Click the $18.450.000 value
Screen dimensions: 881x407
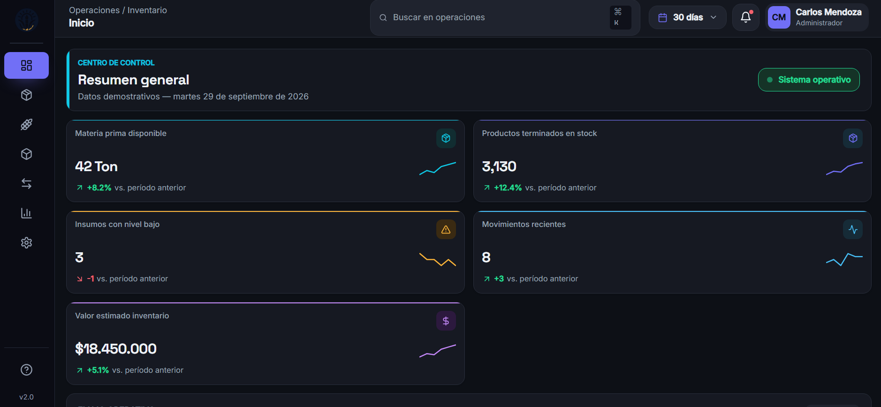[116, 349]
